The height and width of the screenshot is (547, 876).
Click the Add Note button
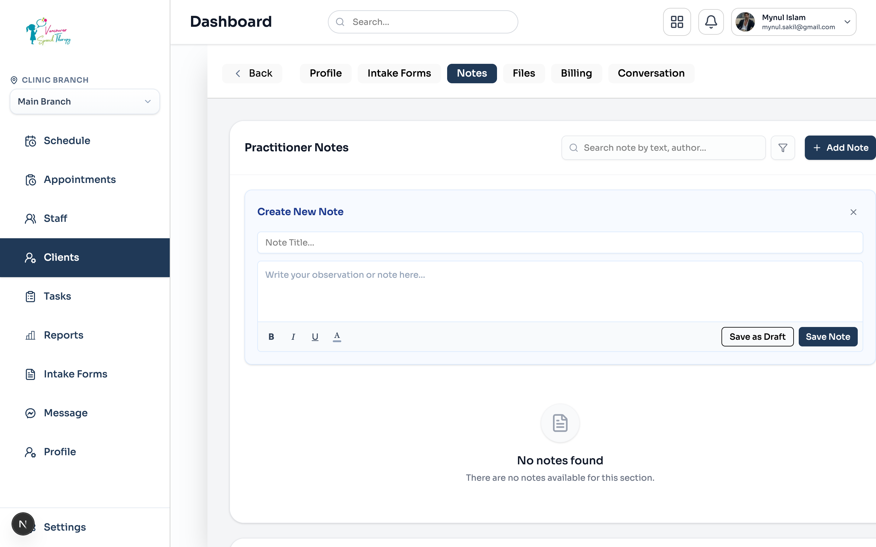tap(840, 148)
